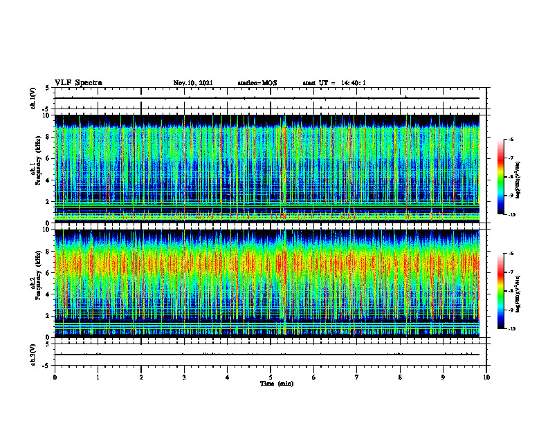Click time-axis tick label "2"
Image resolution: width=548 pixels, height=423 pixels.
[x=141, y=377]
